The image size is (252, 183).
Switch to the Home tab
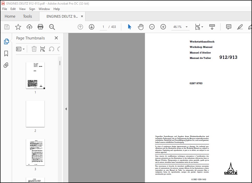pos(10,16)
